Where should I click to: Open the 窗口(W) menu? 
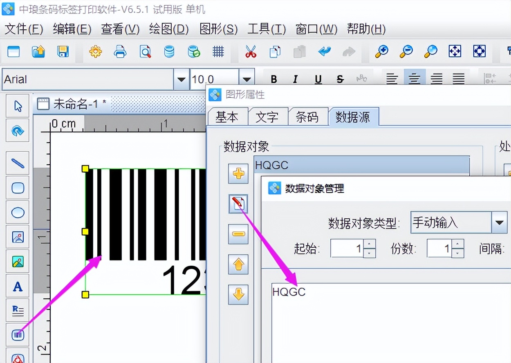point(316,29)
